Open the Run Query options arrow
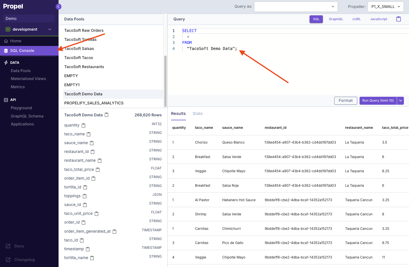 400,100
